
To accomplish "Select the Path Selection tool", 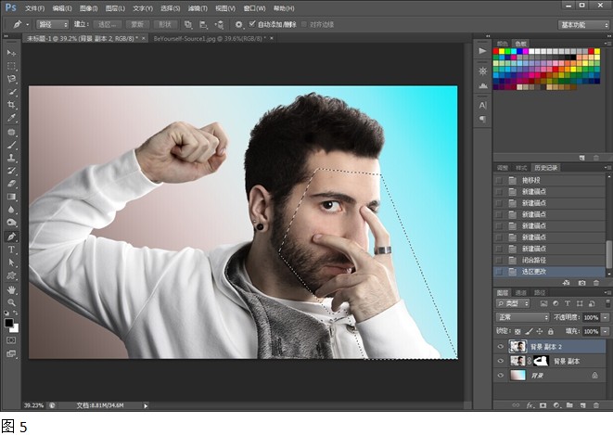I will pos(11,262).
